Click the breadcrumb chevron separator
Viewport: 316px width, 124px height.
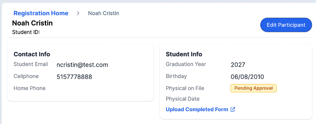pos(78,13)
